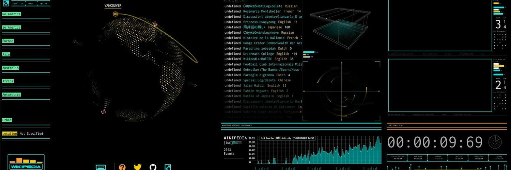Viewport: 511px width, 170px height.
Task: Toggle the So America filter
Action: coord(11,27)
